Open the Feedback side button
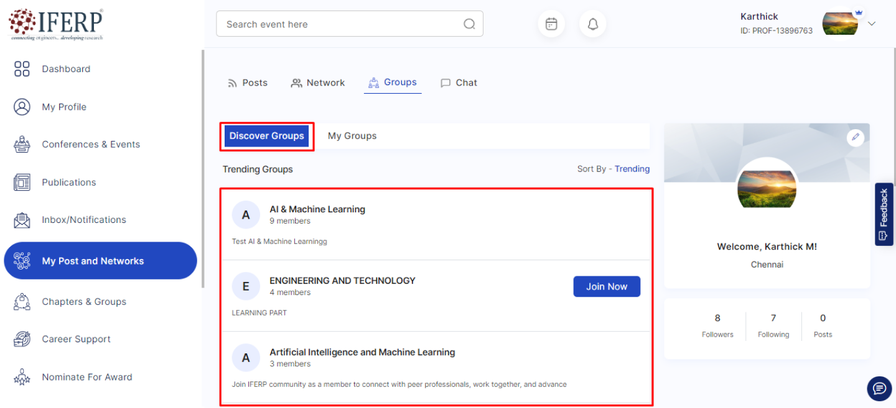 pyautogui.click(x=884, y=214)
